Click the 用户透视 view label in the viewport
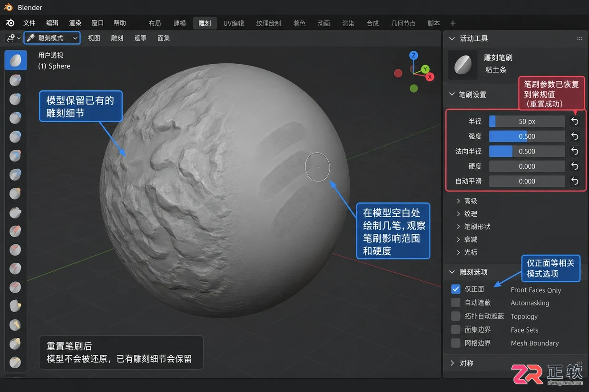The width and height of the screenshot is (589, 392). (x=50, y=55)
